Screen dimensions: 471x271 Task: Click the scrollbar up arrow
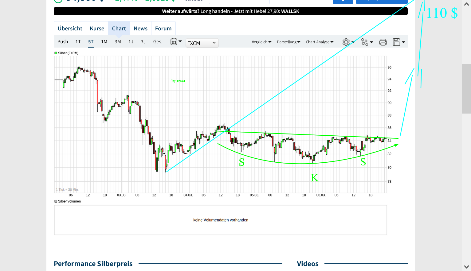[x=466, y=5]
